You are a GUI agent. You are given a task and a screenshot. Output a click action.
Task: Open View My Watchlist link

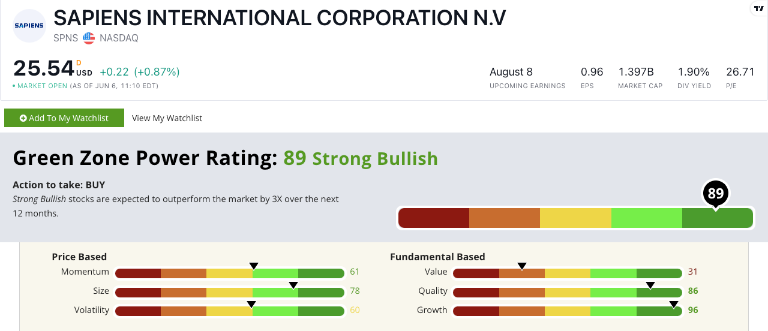pos(167,118)
